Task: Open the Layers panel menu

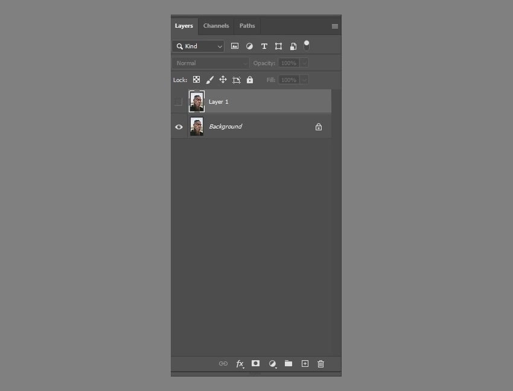Action: pyautogui.click(x=335, y=26)
